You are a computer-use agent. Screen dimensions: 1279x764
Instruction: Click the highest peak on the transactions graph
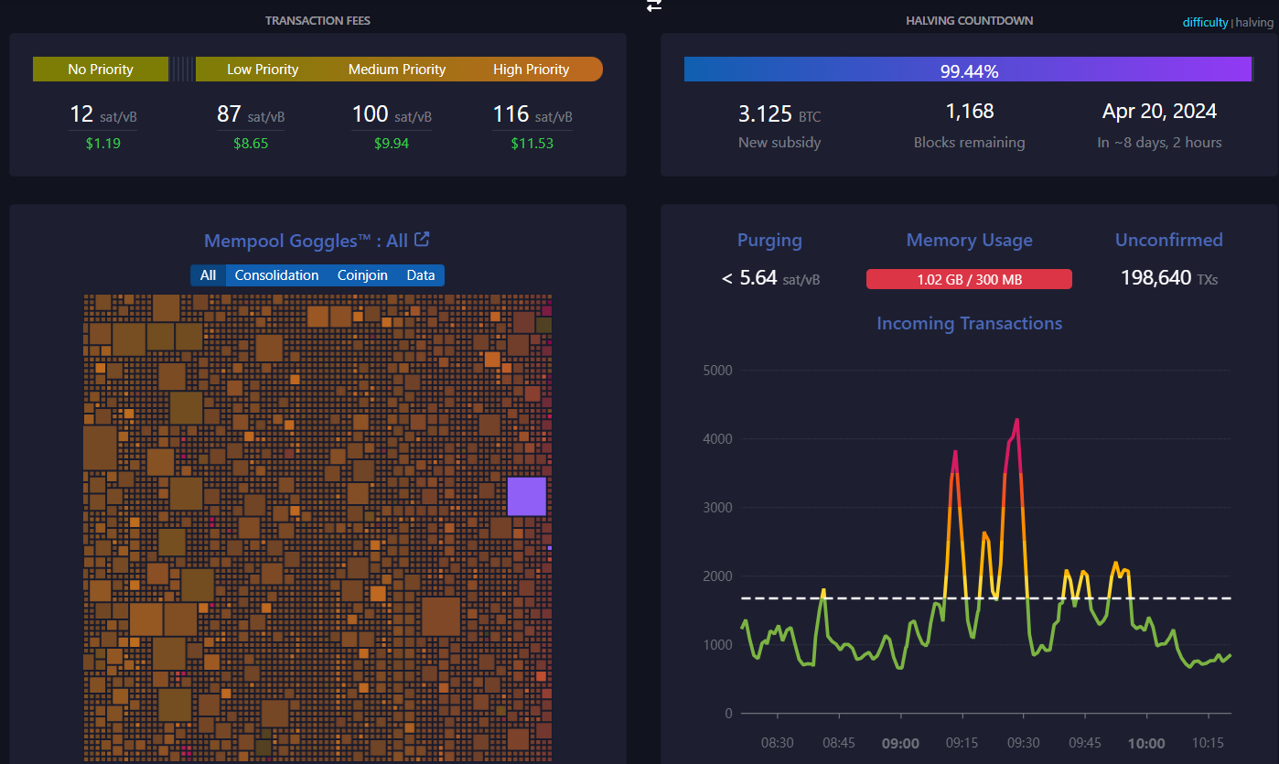pyautogui.click(x=1016, y=421)
